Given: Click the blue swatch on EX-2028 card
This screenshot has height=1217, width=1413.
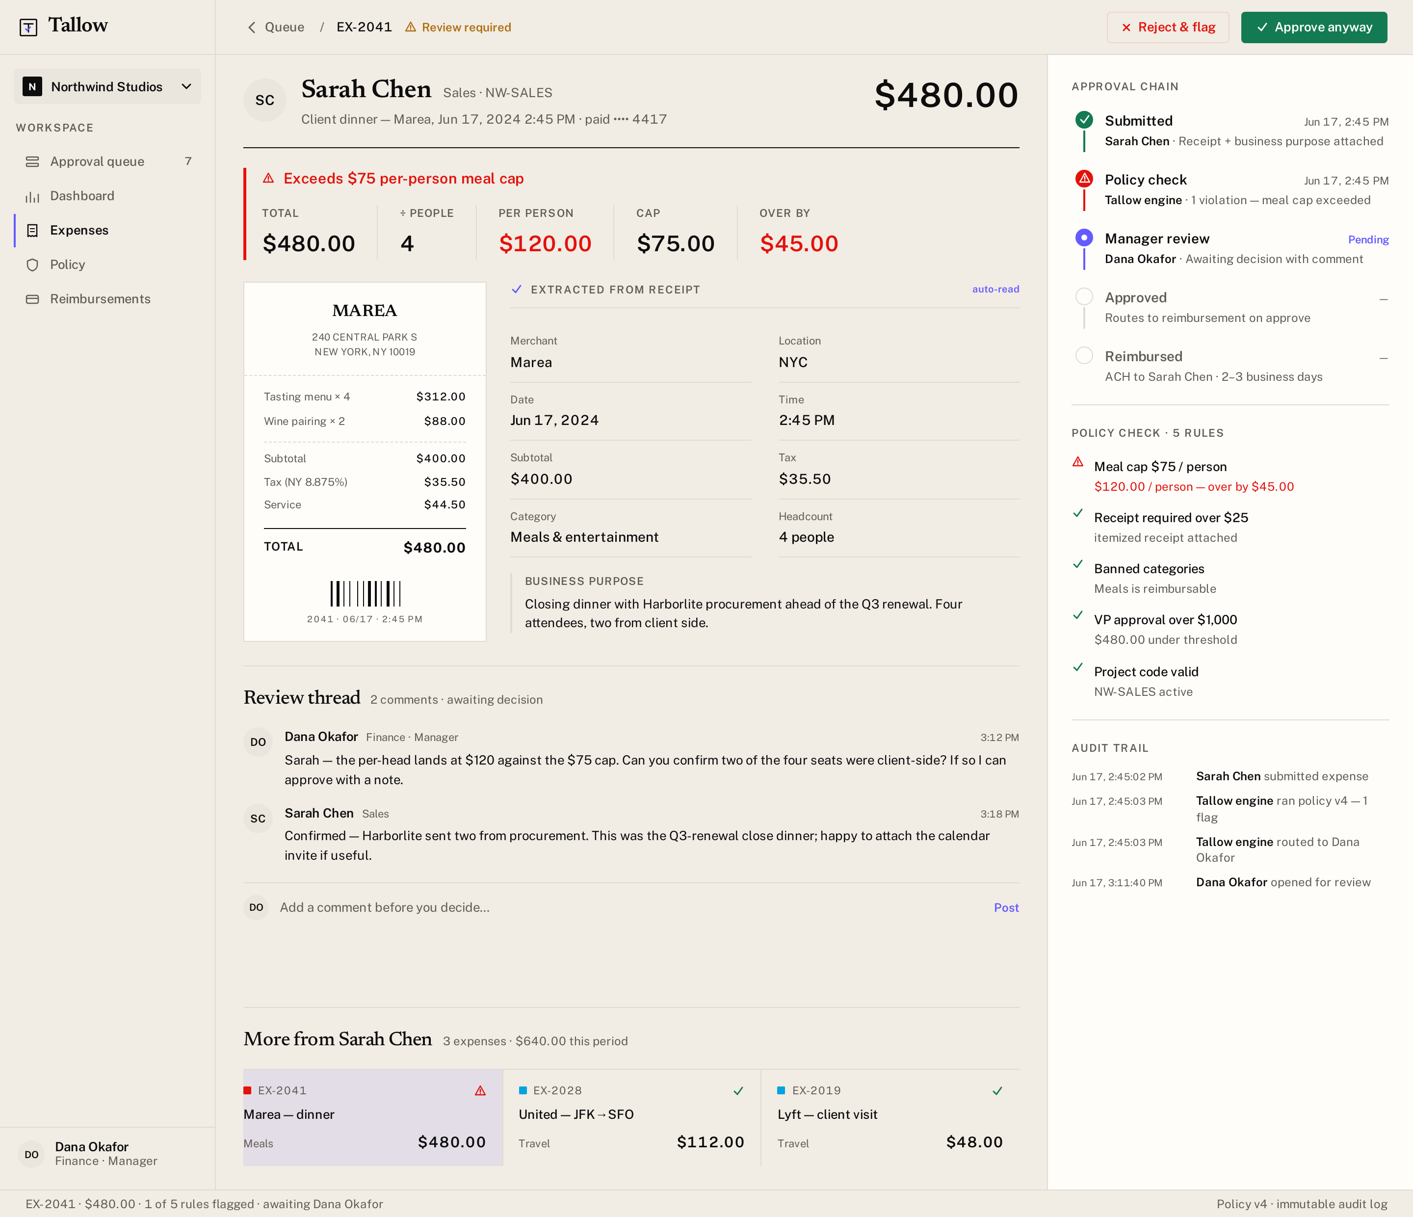Looking at the screenshot, I should (x=523, y=1091).
